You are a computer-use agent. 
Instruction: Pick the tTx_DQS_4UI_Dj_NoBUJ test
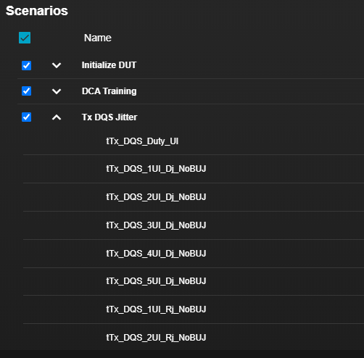click(x=156, y=254)
